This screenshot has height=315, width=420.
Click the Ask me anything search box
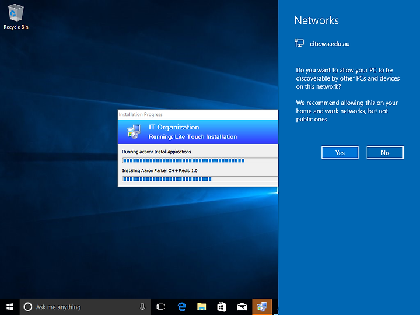85,307
